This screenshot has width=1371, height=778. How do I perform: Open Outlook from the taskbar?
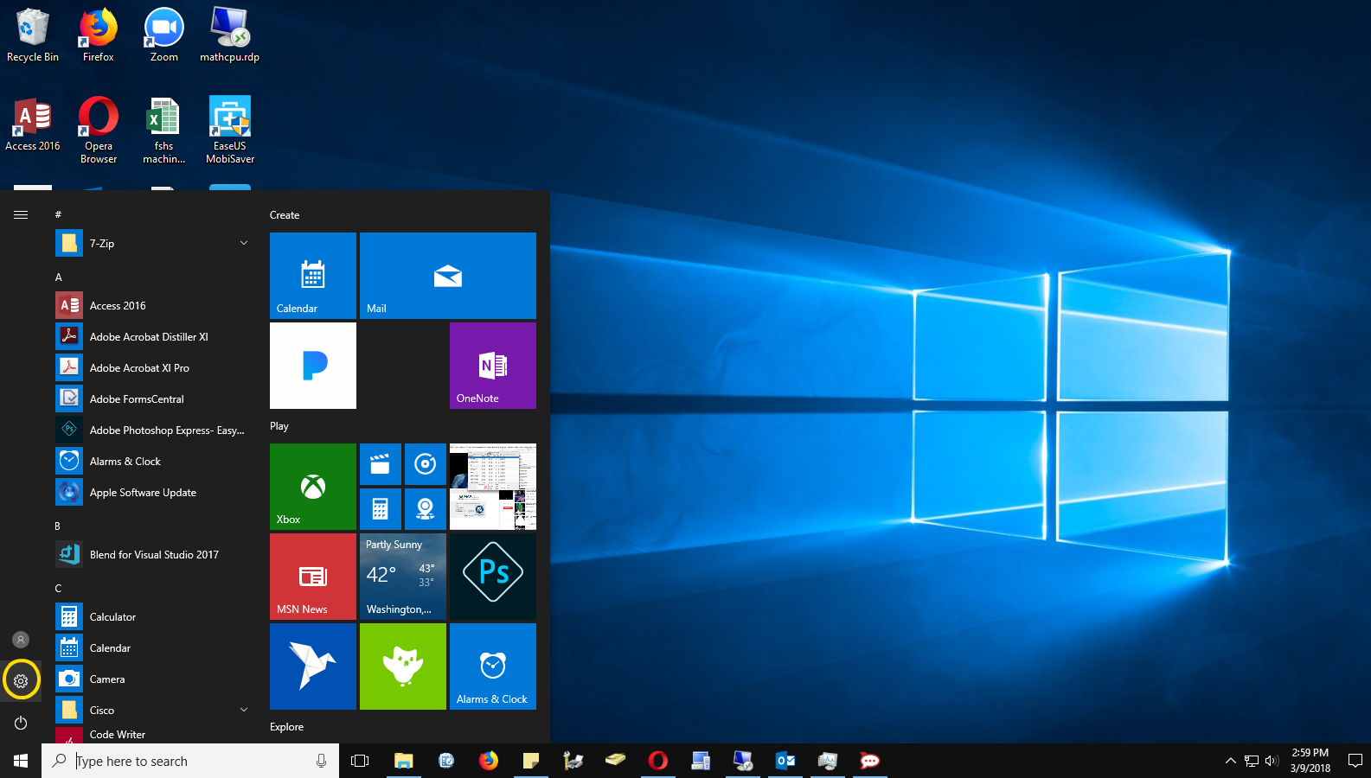click(x=785, y=761)
